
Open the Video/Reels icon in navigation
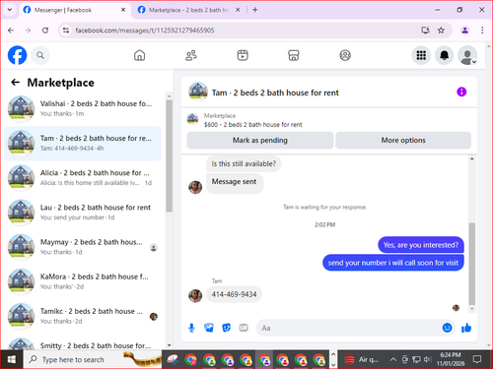tap(243, 55)
